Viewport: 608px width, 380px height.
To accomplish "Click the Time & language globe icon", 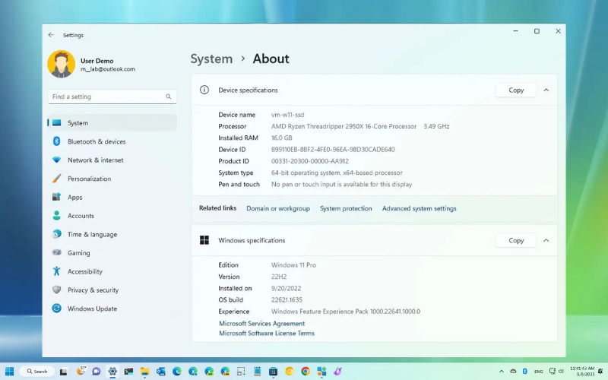I will click(56, 234).
